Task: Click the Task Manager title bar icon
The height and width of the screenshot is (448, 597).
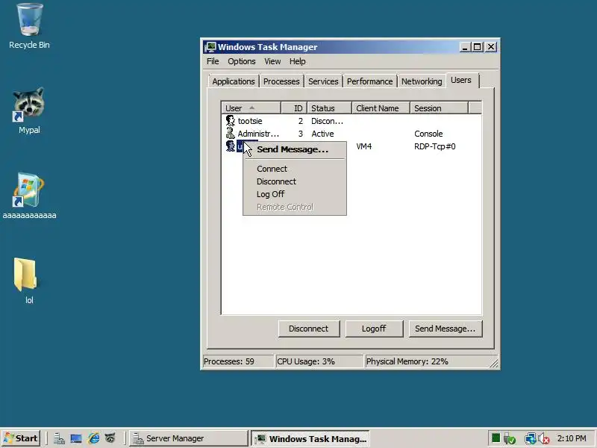Action: click(210, 47)
